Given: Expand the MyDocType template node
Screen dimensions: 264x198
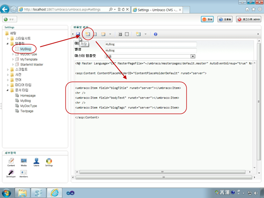Looking at the screenshot, I should click(13, 54).
